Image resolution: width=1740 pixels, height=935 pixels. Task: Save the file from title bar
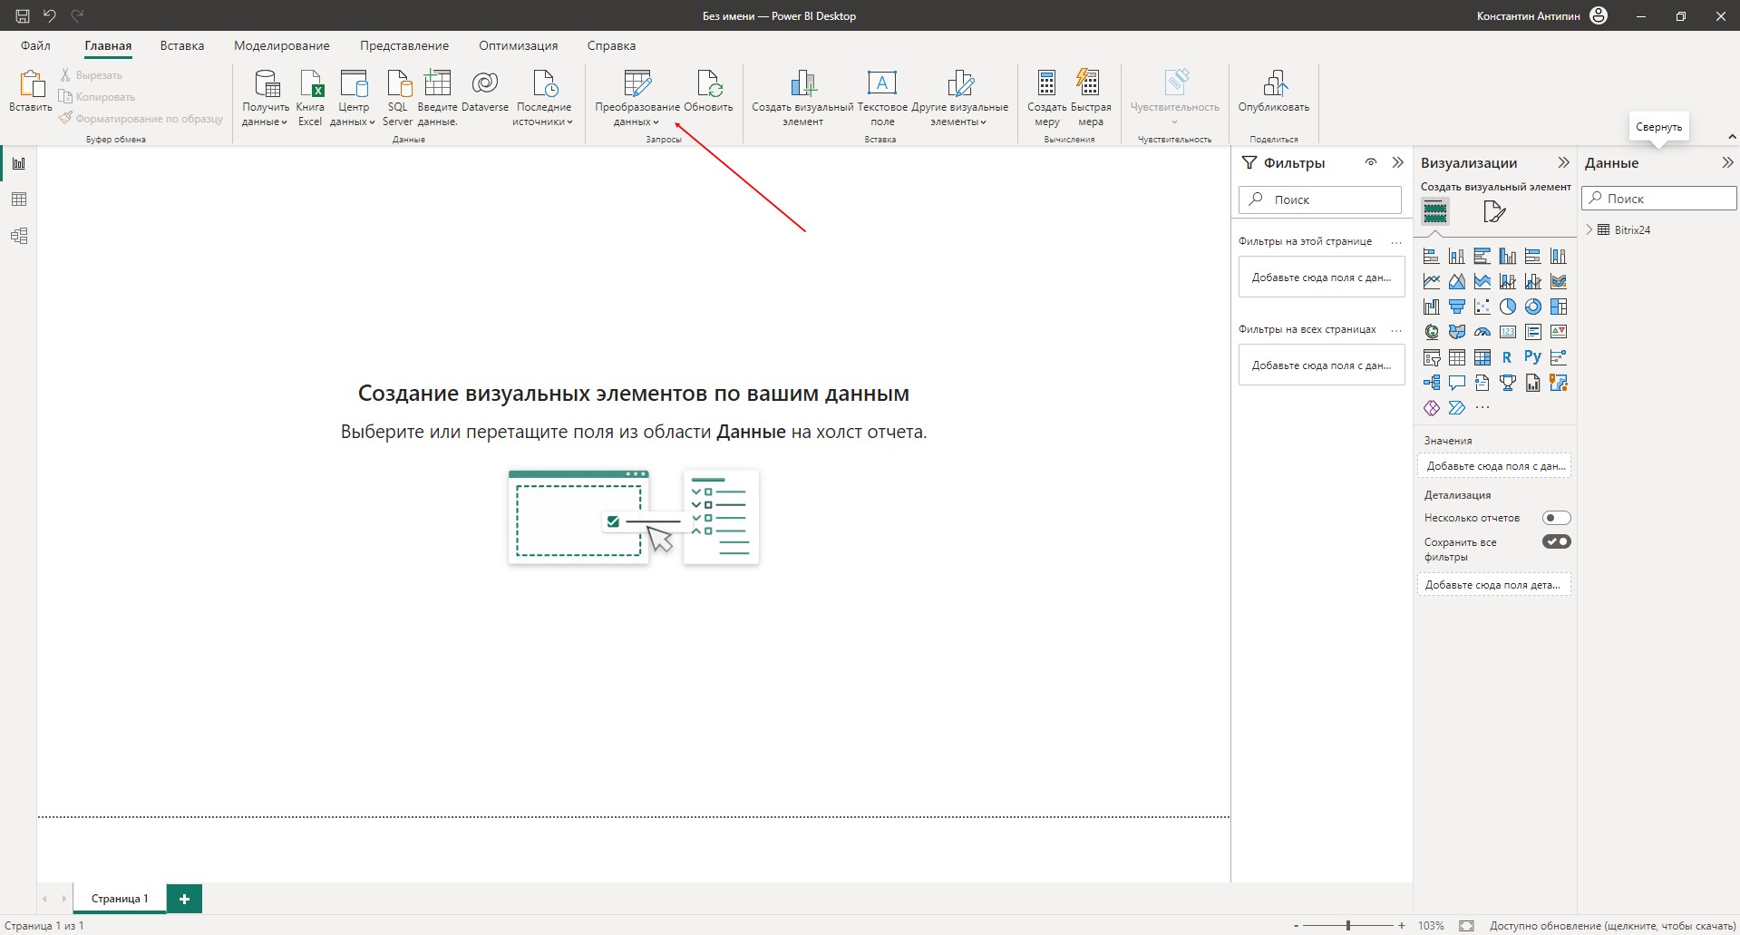[23, 15]
